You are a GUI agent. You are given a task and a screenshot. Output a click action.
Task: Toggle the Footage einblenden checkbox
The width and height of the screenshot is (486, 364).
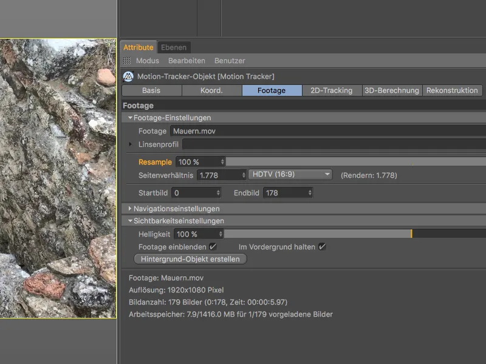[x=213, y=247]
